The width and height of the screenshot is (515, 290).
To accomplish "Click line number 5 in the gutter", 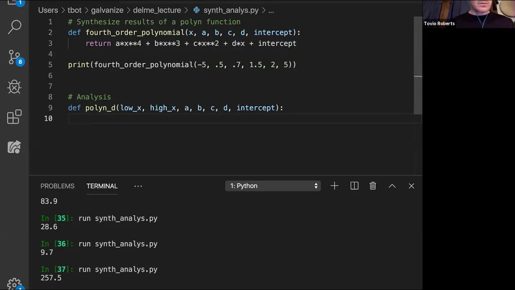I will click(50, 65).
